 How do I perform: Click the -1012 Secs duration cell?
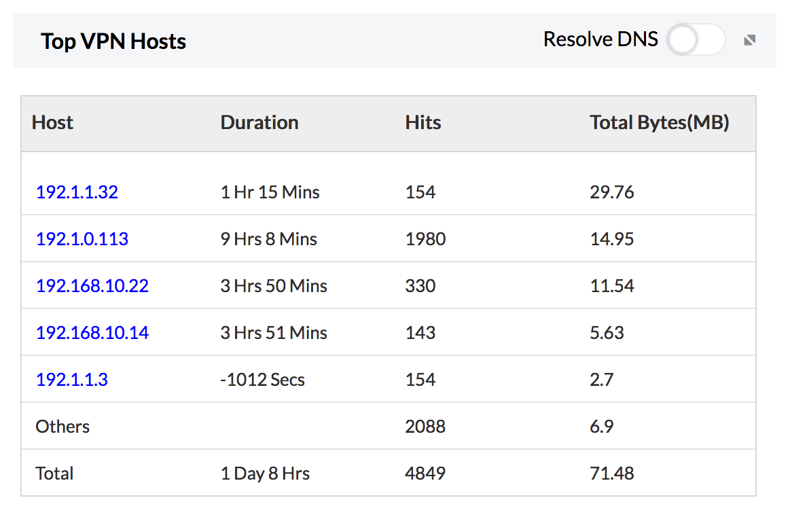pyautogui.click(x=263, y=380)
